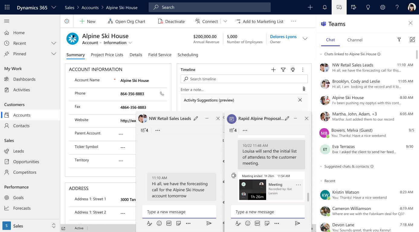Screen dimensions: 419x232
Task: Open the user profile avatar
Action: tap(412, 7)
